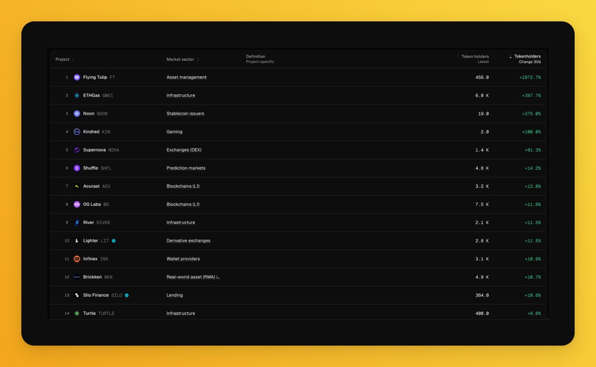Click the Lending sector link
The image size is (596, 367).
175,295
